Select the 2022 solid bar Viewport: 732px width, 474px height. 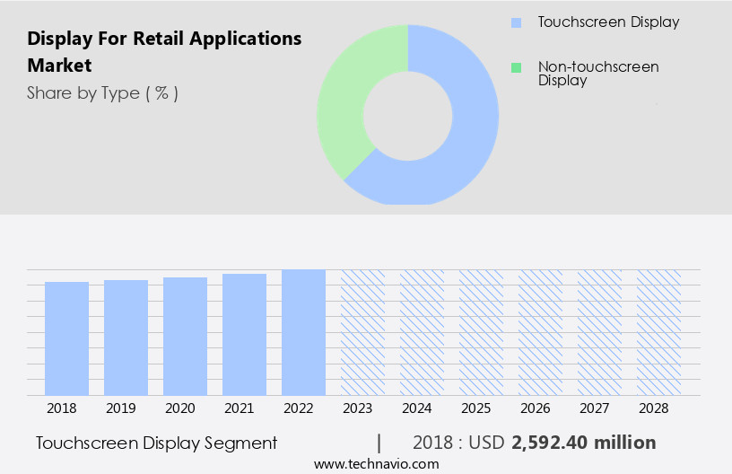303,332
